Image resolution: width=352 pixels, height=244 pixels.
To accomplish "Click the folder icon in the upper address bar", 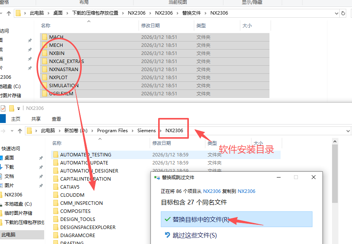I will pos(18,13).
